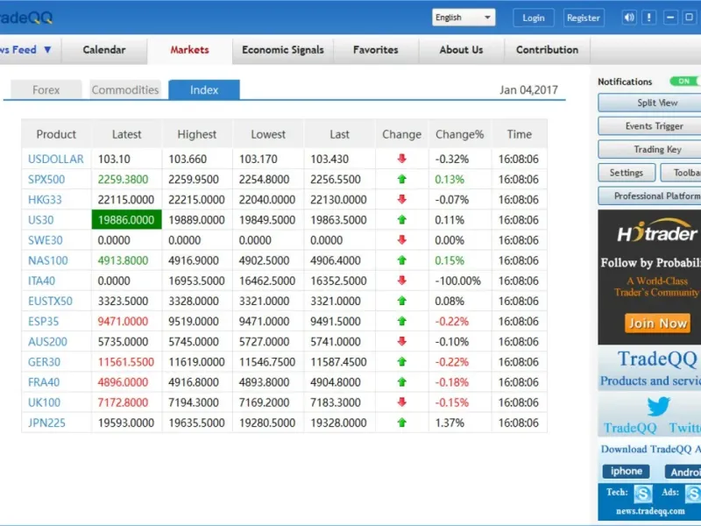Switch to the Commodities tab

[x=125, y=89]
